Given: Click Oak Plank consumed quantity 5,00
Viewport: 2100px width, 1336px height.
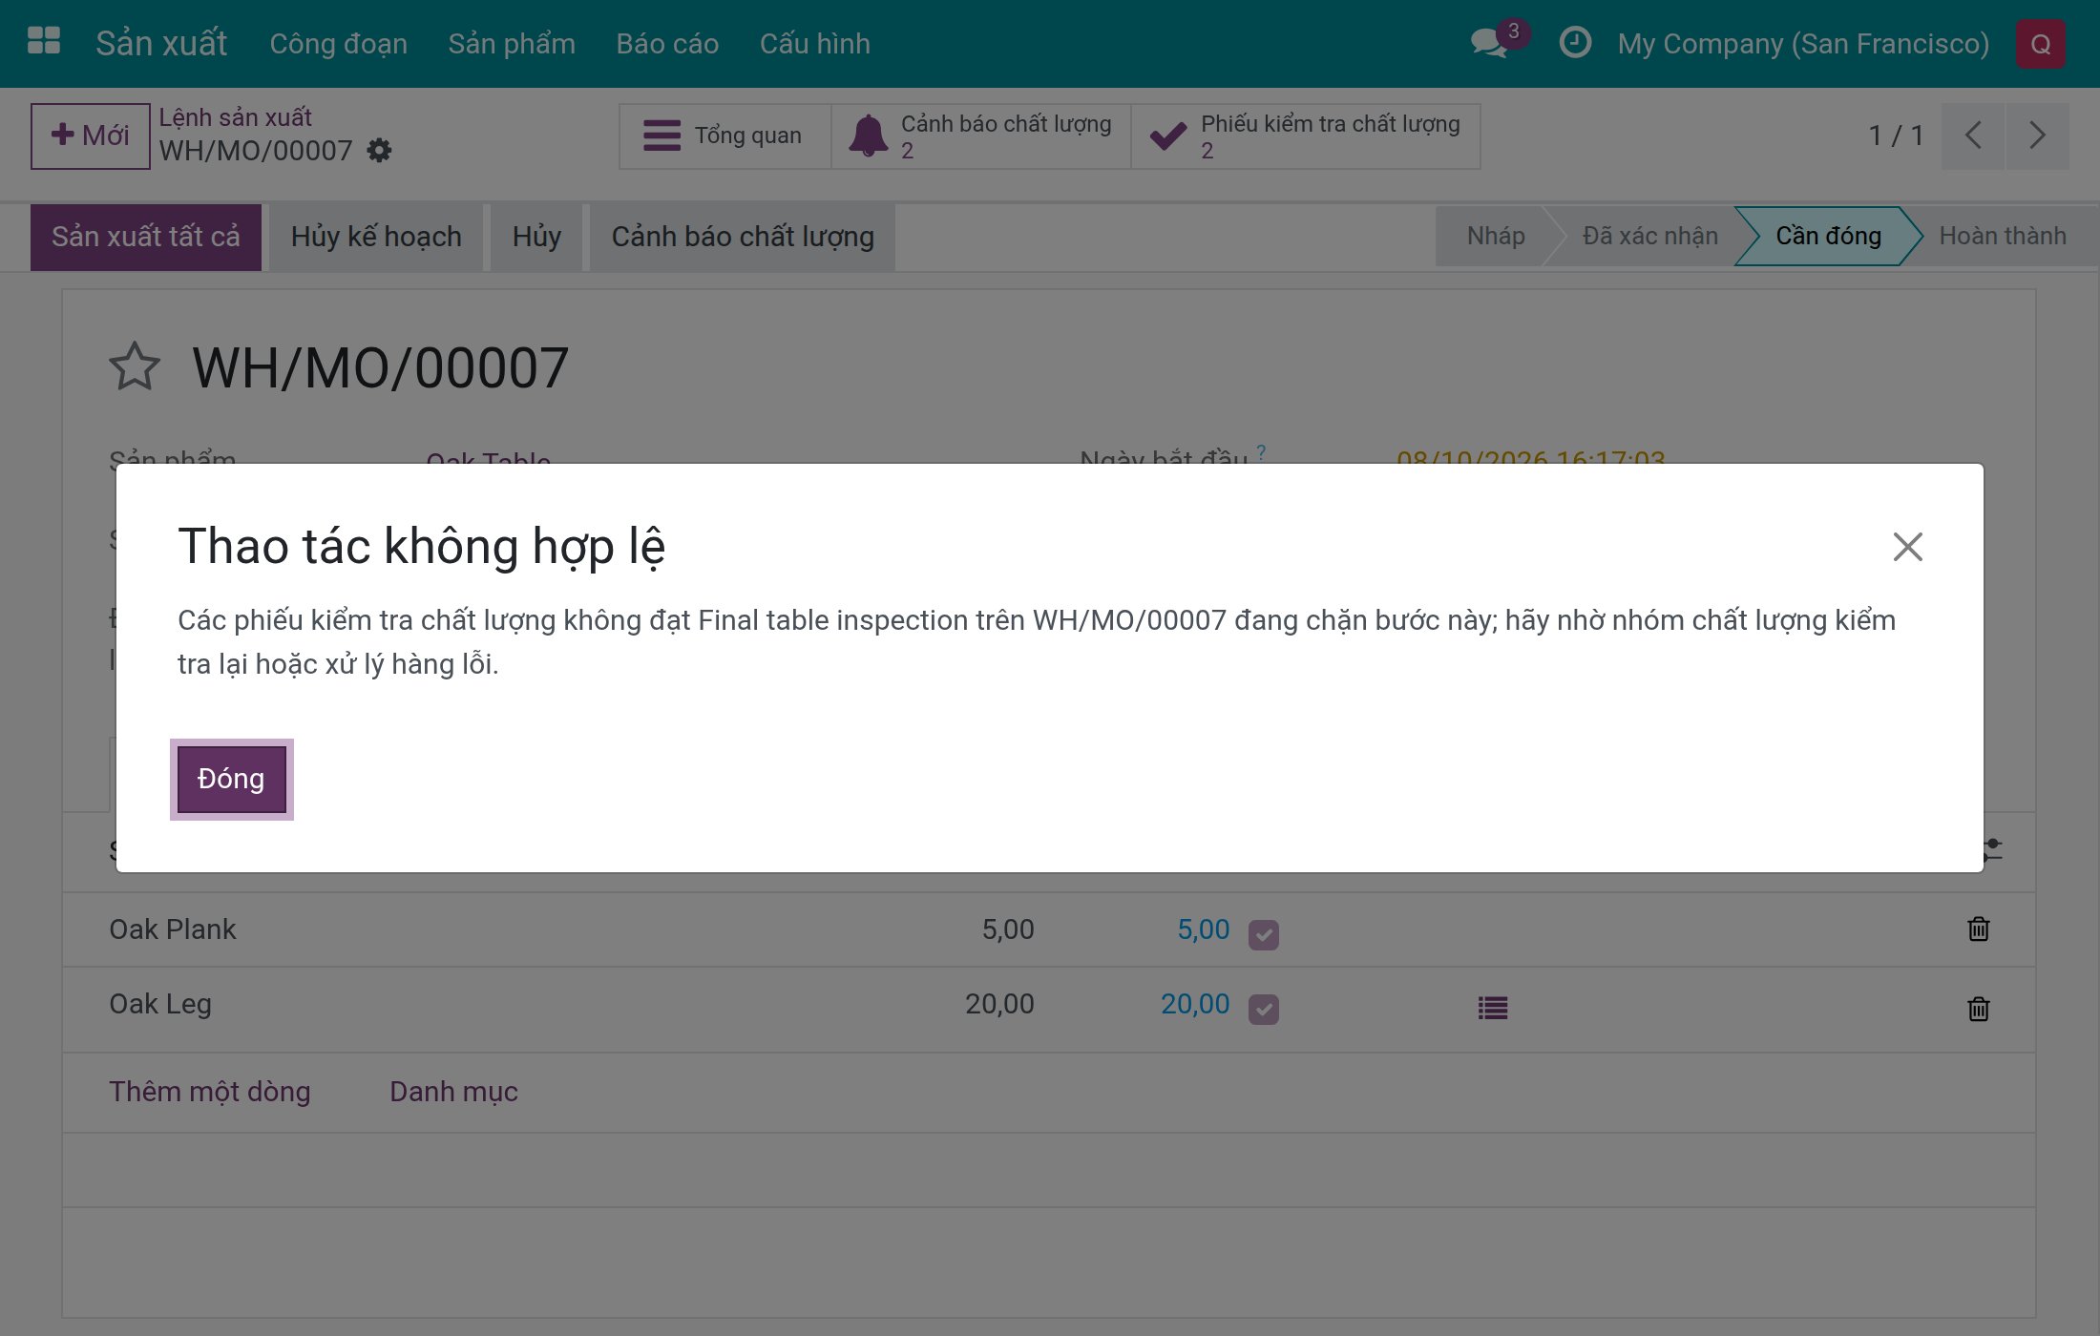Looking at the screenshot, I should 1204,929.
